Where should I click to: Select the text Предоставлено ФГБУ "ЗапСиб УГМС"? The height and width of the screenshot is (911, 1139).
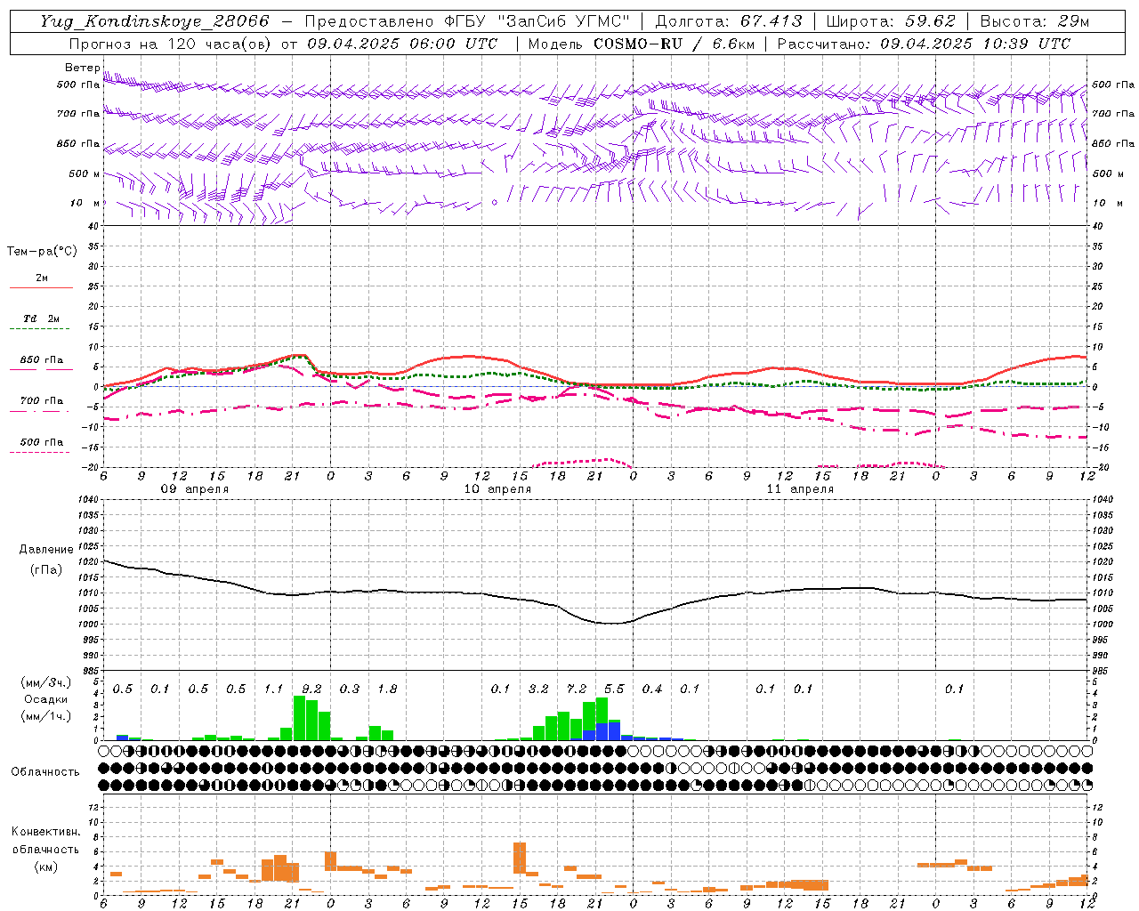pos(467,21)
